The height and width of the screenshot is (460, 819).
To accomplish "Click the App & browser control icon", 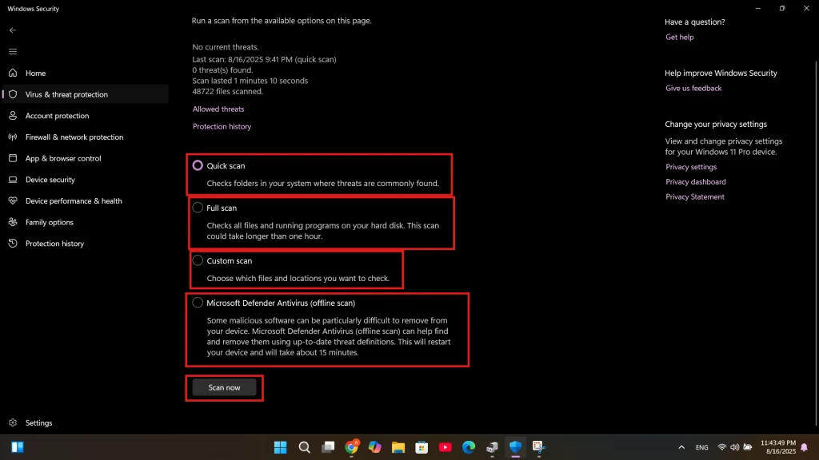I will [x=12, y=158].
